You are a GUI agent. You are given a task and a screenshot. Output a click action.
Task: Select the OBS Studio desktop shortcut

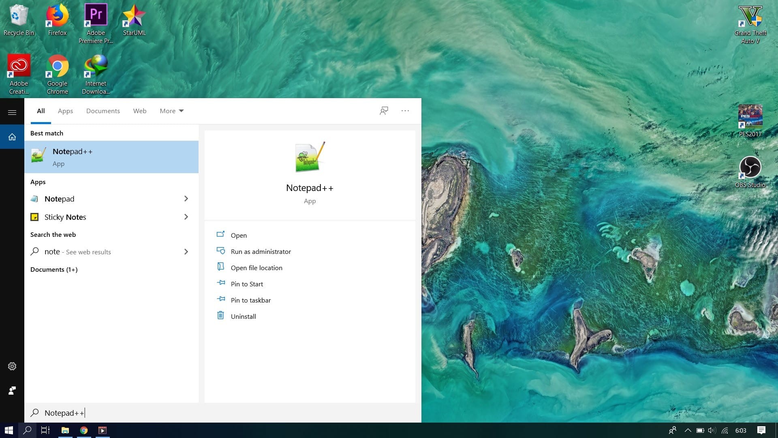pyautogui.click(x=750, y=172)
